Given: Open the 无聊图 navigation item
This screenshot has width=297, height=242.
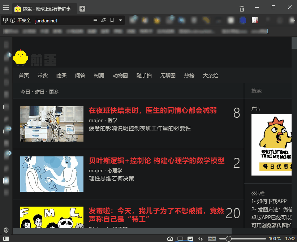Looking at the screenshot, I should click(x=168, y=75).
